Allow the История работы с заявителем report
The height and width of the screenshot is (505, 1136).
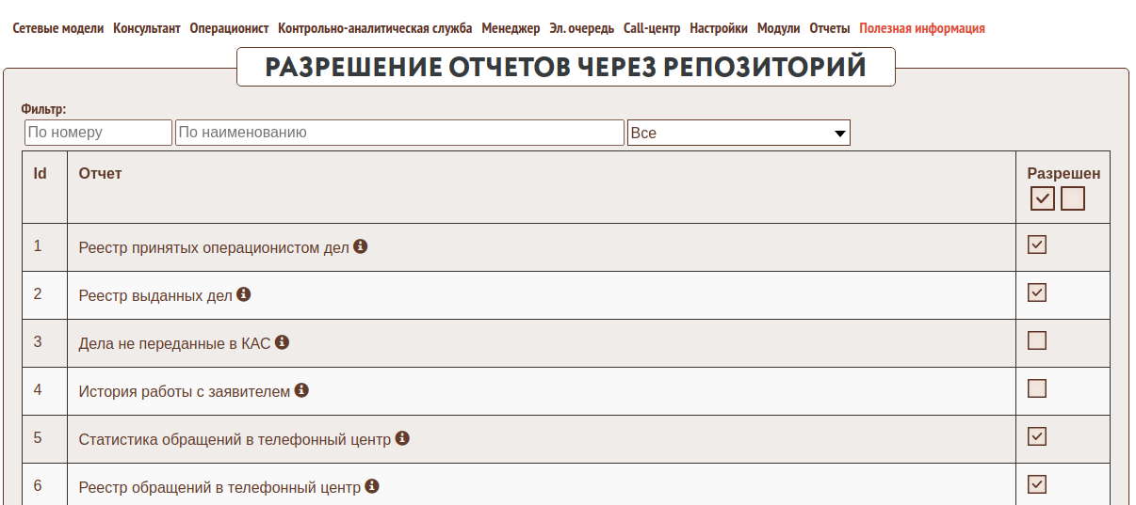tap(1037, 388)
